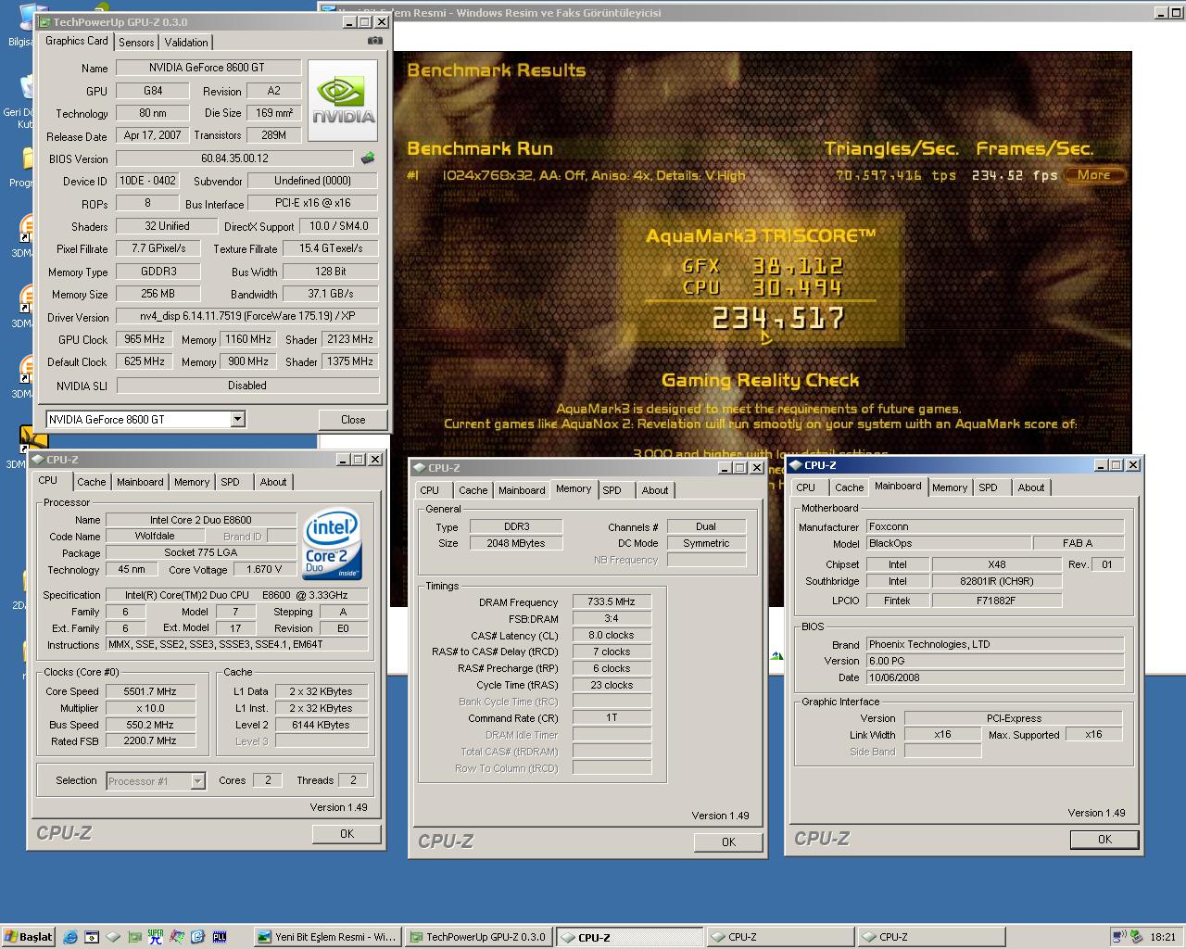The width and height of the screenshot is (1186, 949).
Task: Click the green quick launch icon next to Super PI
Action: [x=134, y=937]
